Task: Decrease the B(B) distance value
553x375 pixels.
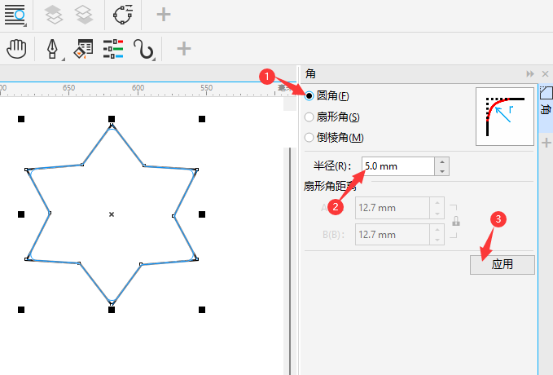Action: [437, 240]
